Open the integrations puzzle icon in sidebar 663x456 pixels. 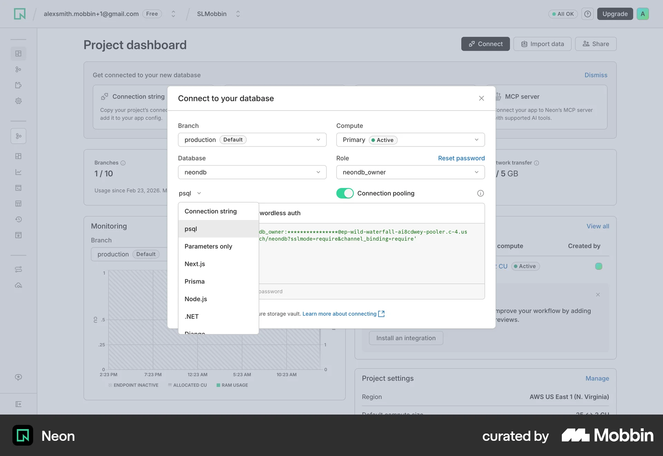[x=18, y=85]
